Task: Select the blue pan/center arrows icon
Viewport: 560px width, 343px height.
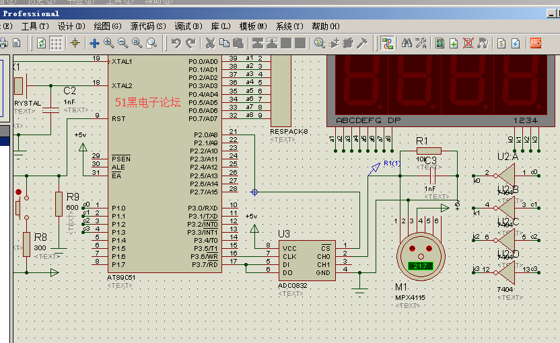Action: (94, 43)
